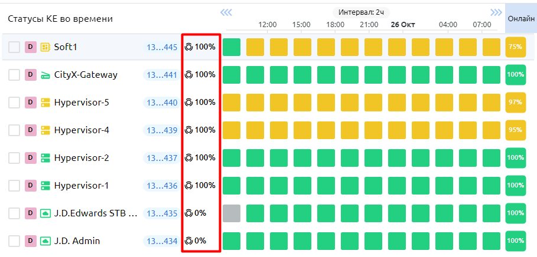Click the Hypervisor-5 server icon
This screenshot has width=537, height=257.
pyautogui.click(x=45, y=103)
